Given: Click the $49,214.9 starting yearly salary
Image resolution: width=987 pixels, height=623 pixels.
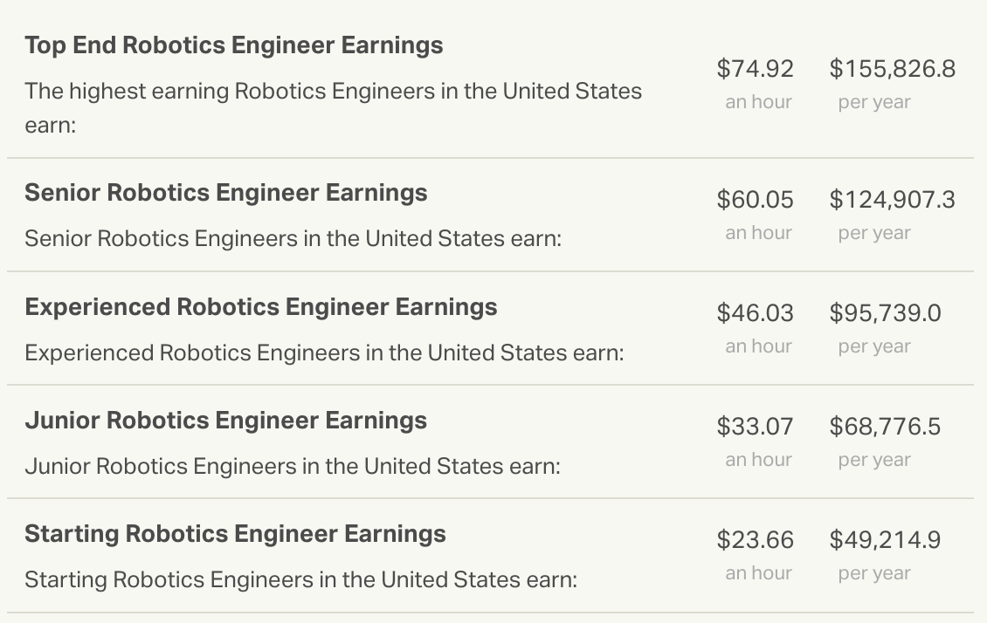Looking at the screenshot, I should point(885,540).
